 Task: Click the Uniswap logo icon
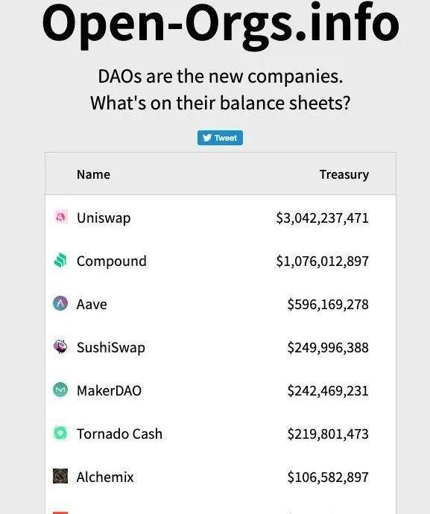pyautogui.click(x=60, y=217)
